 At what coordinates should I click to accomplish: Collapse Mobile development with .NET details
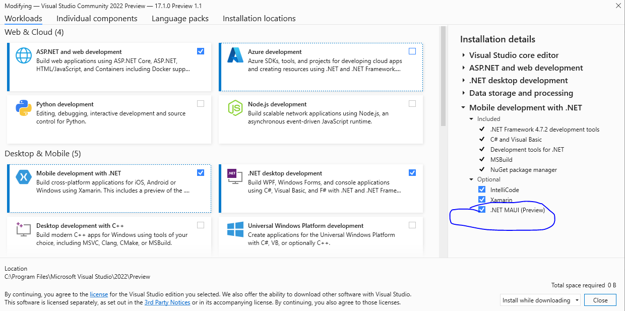[x=464, y=107]
